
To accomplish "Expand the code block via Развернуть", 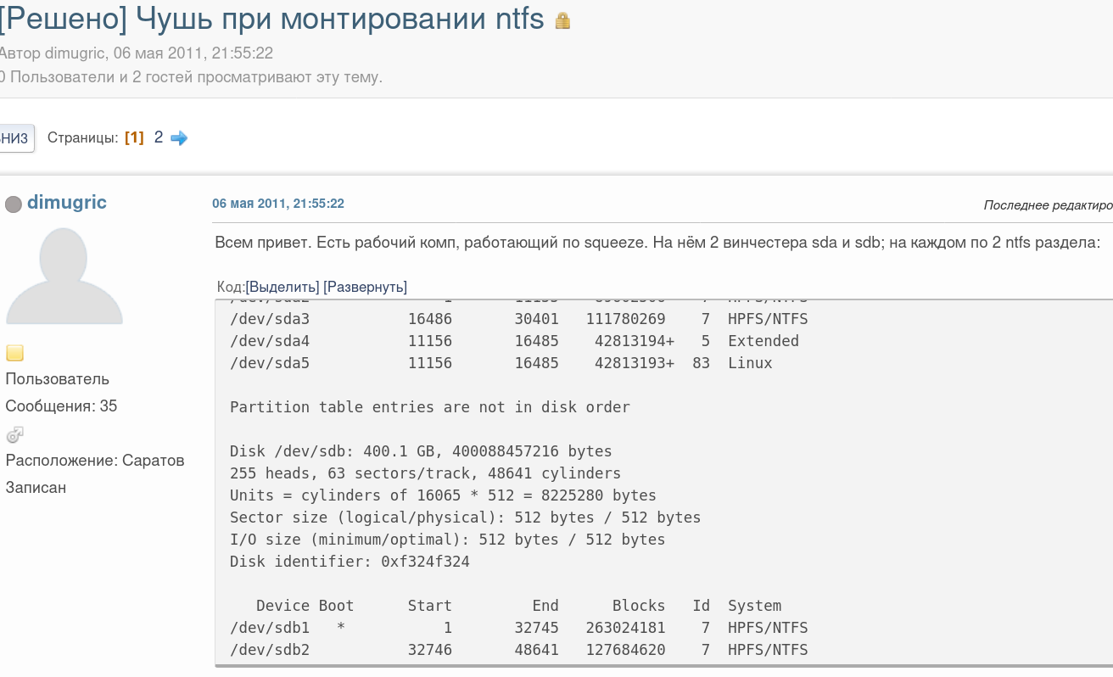I will (x=365, y=287).
